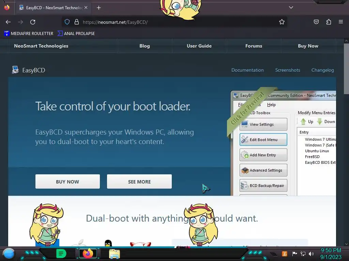349x261 pixels.
Task: Select Ubuntu Linux entry in preview
Action: (317, 151)
